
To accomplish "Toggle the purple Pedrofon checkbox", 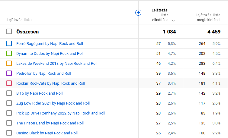I will click(x=9, y=73).
